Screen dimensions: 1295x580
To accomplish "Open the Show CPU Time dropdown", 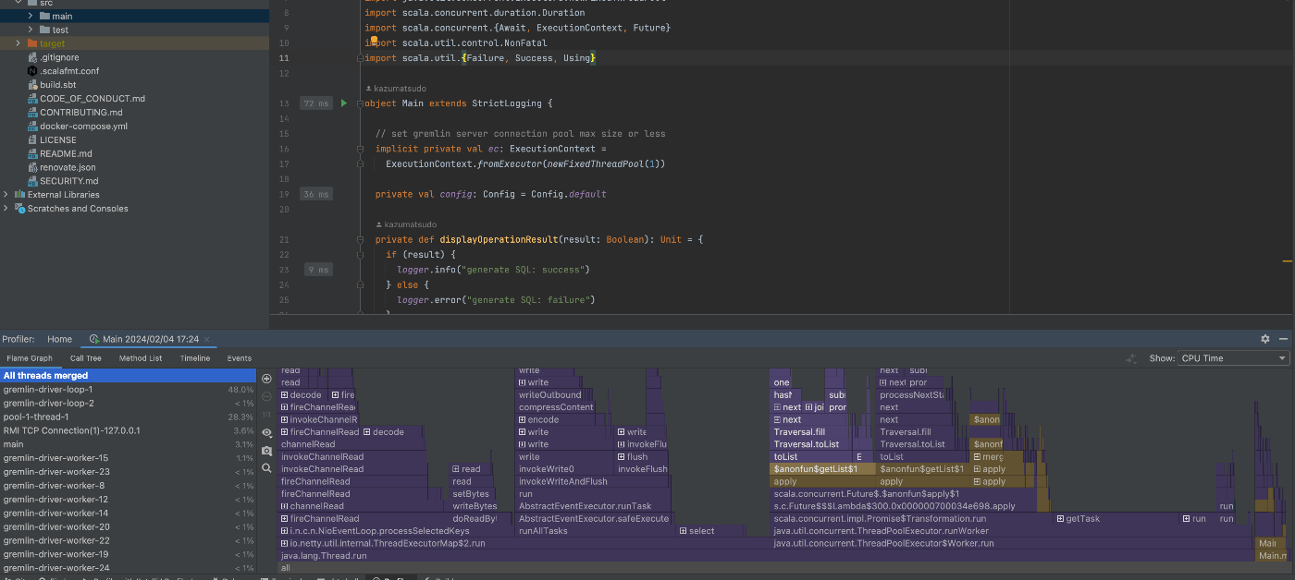I will tap(1232, 358).
